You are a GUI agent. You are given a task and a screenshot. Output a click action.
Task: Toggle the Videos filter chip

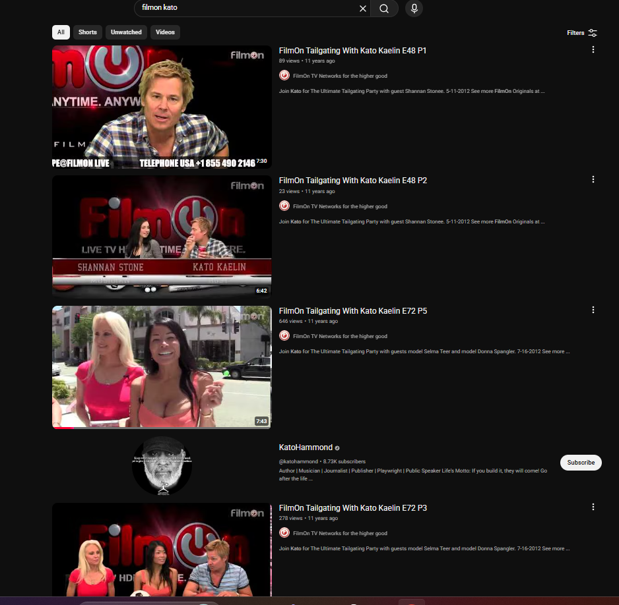[165, 32]
